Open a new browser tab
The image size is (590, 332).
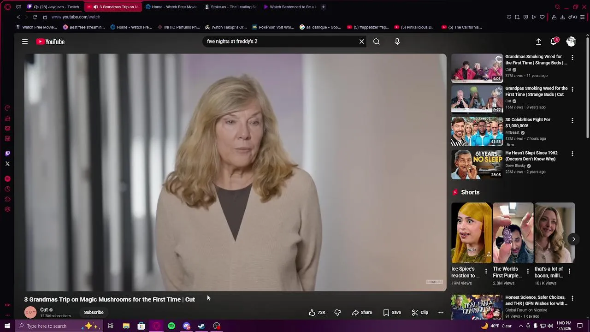[323, 7]
